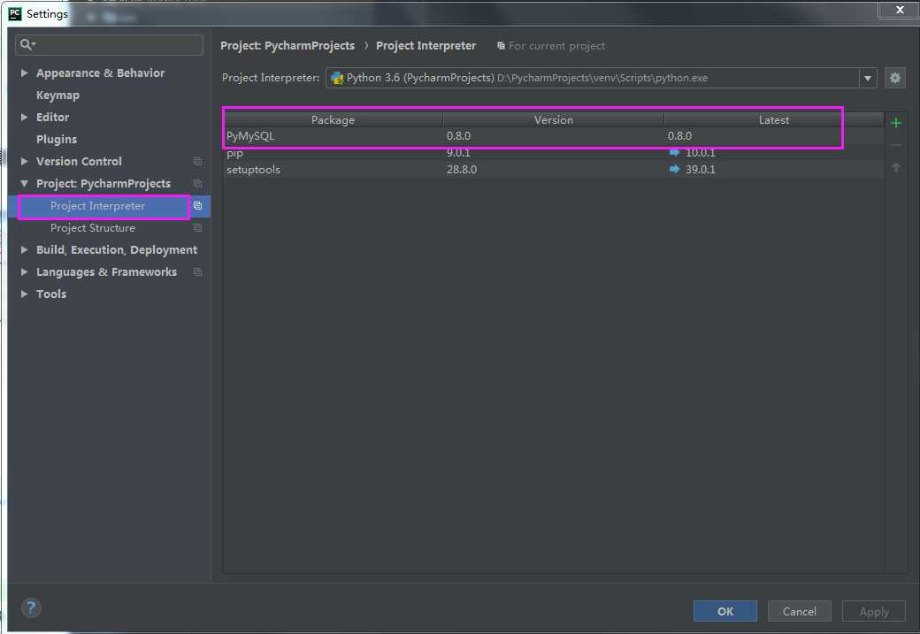This screenshot has height=634, width=920.
Task: Select the setuptools package row
Action: 553,170
